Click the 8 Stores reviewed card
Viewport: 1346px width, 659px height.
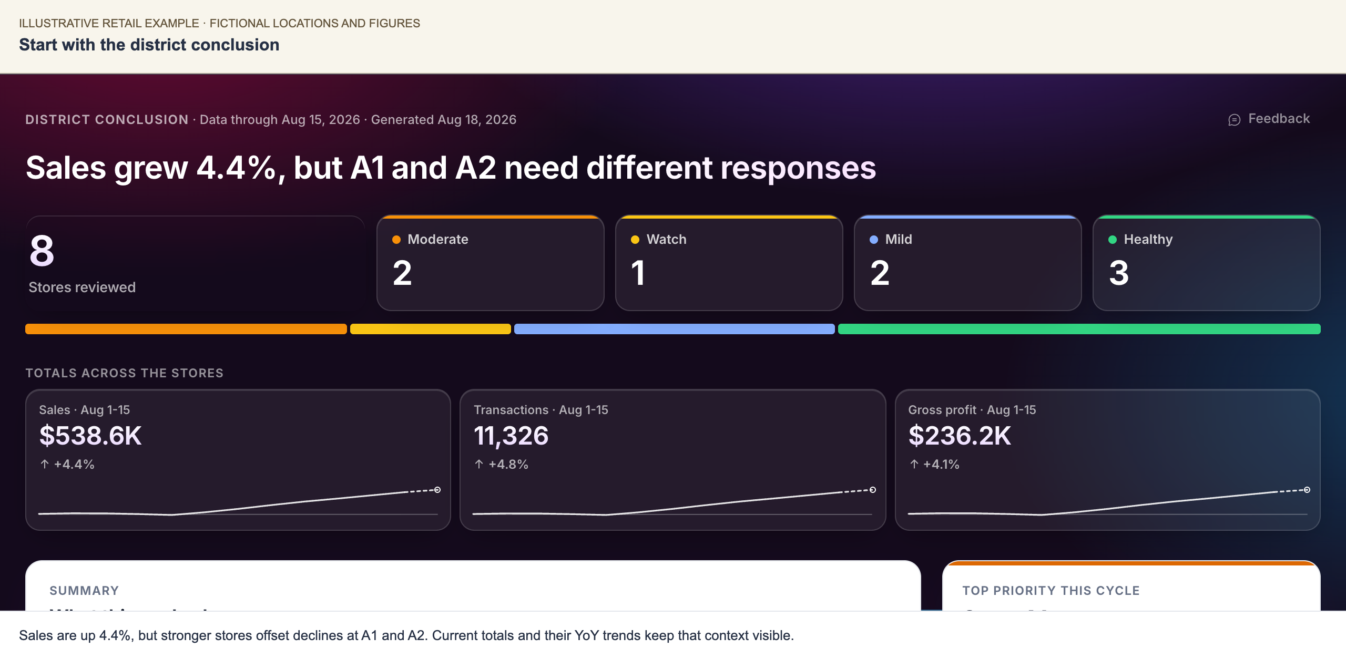click(x=195, y=263)
